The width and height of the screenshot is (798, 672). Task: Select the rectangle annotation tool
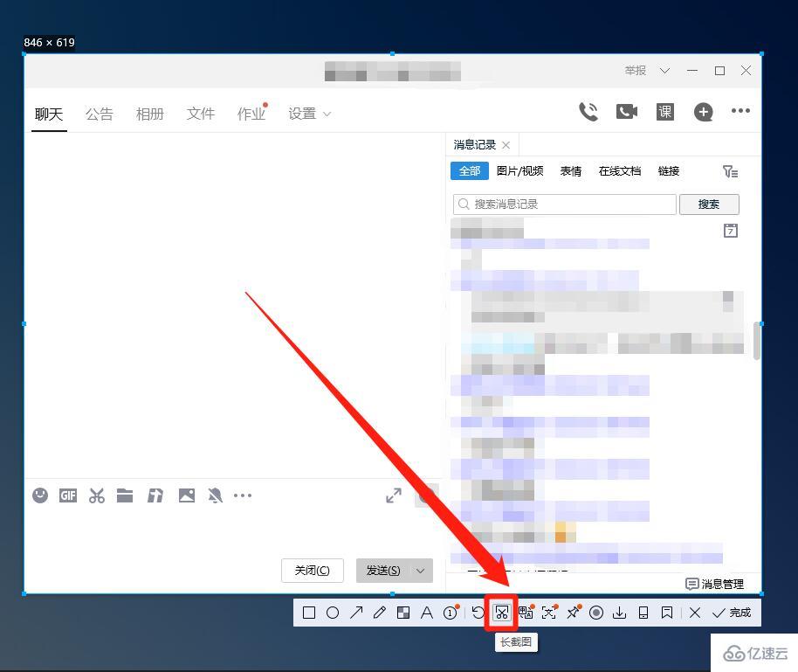pos(309,613)
